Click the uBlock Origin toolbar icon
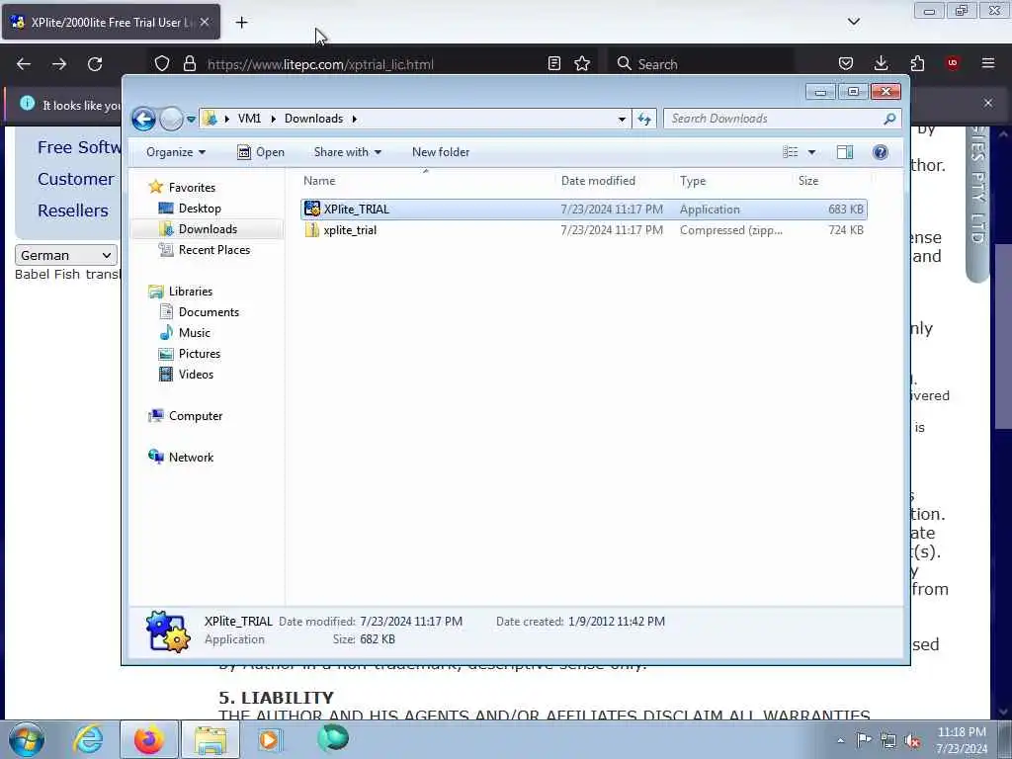Screen dimensions: 1012x759 953,63
